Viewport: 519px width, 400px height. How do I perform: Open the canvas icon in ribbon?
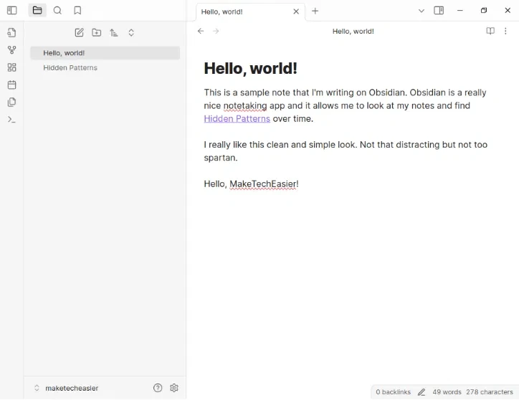(x=11, y=67)
